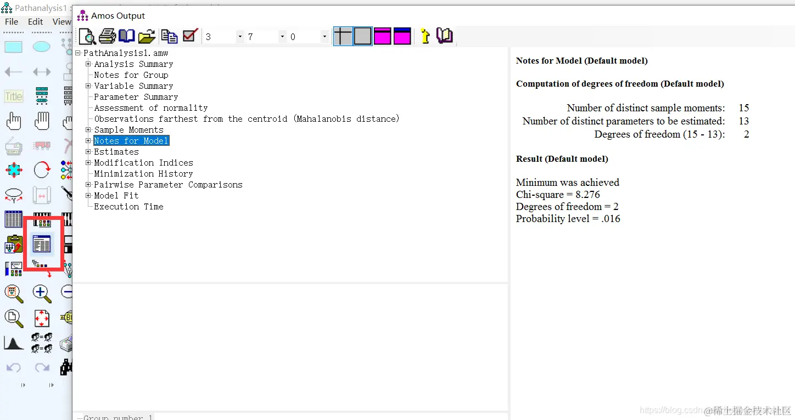795x420 pixels.
Task: Open the Analysis properties icon
Action: (42, 220)
